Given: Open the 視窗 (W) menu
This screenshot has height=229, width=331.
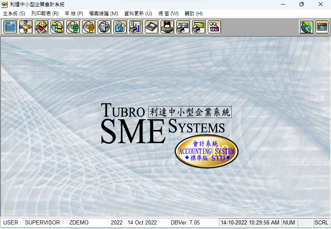Looking at the screenshot, I should click(168, 14).
